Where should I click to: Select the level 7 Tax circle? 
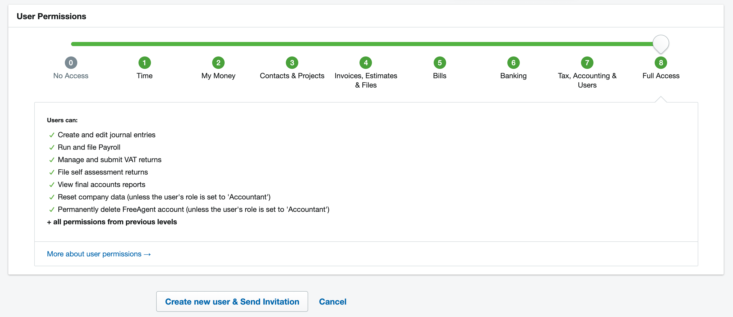[587, 63]
